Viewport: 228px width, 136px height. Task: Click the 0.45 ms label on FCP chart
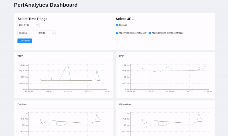point(126,71)
